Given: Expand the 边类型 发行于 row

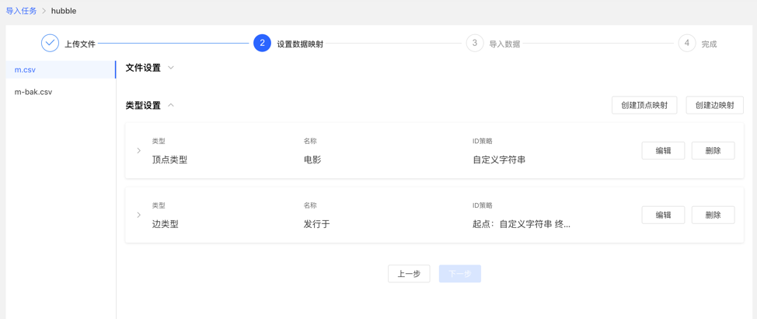Looking at the screenshot, I should [139, 216].
